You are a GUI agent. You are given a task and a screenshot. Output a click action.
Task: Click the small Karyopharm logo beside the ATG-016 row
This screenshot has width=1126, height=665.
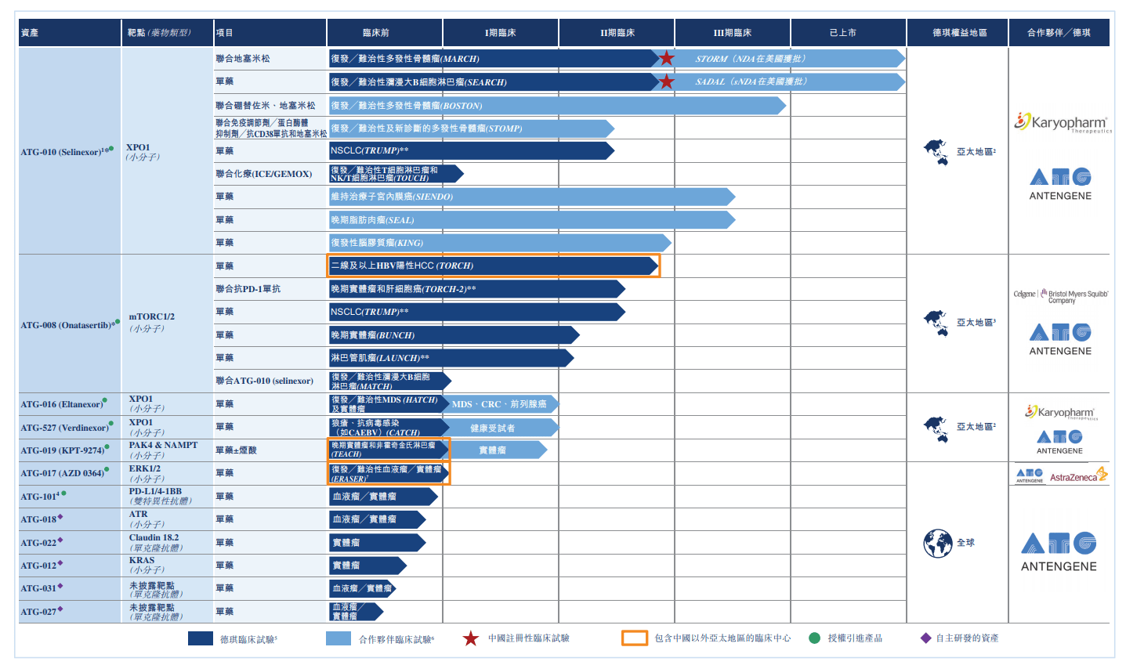point(1061,412)
